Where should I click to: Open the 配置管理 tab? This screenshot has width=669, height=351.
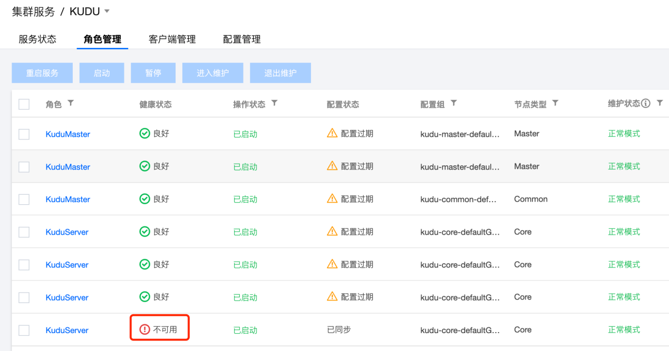tap(241, 39)
